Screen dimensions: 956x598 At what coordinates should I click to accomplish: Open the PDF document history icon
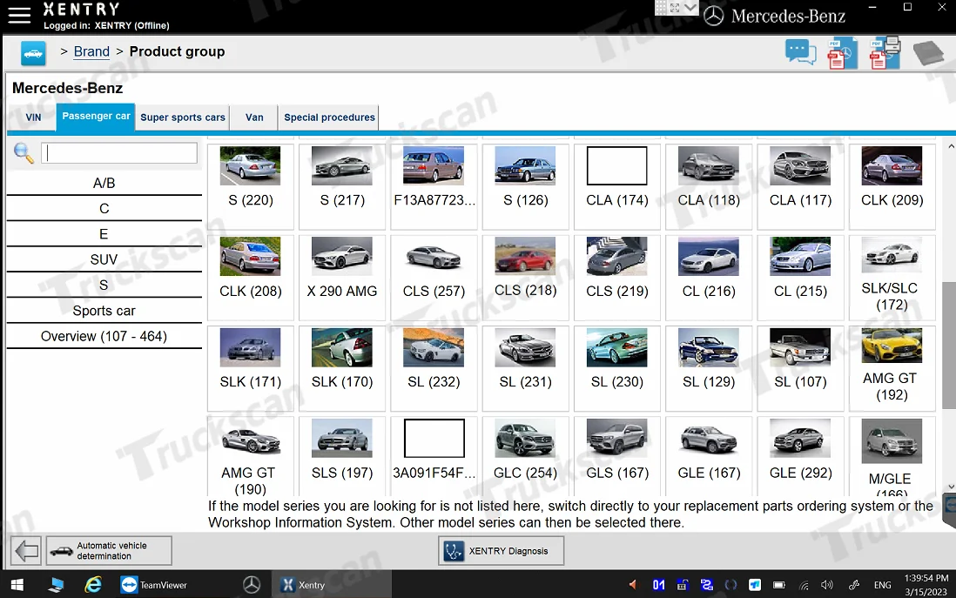tap(842, 54)
